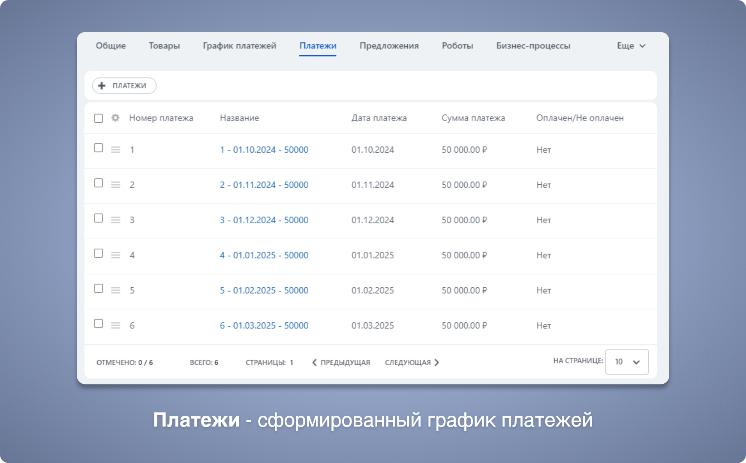
Task: Expand the Еще tabs dropdown
Action: pos(631,46)
